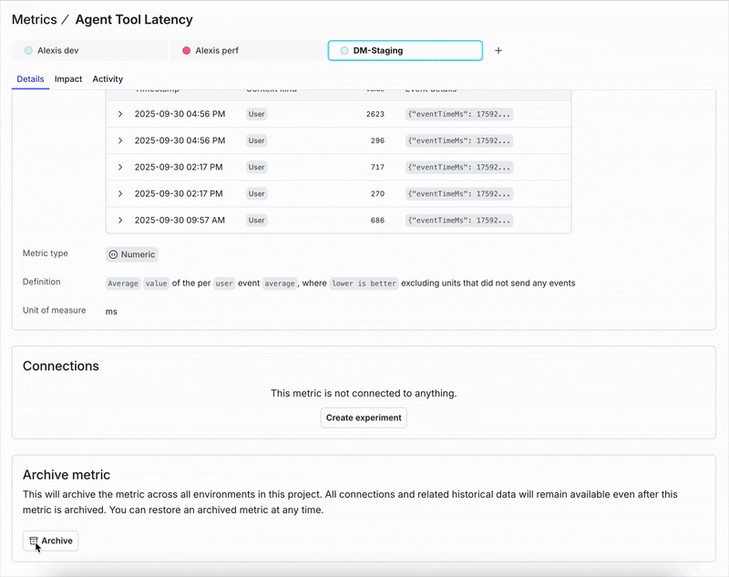Click the Archive box icon

coord(34,541)
